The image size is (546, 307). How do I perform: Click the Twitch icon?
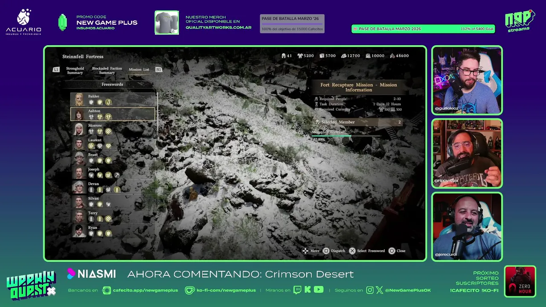pyautogui.click(x=297, y=290)
